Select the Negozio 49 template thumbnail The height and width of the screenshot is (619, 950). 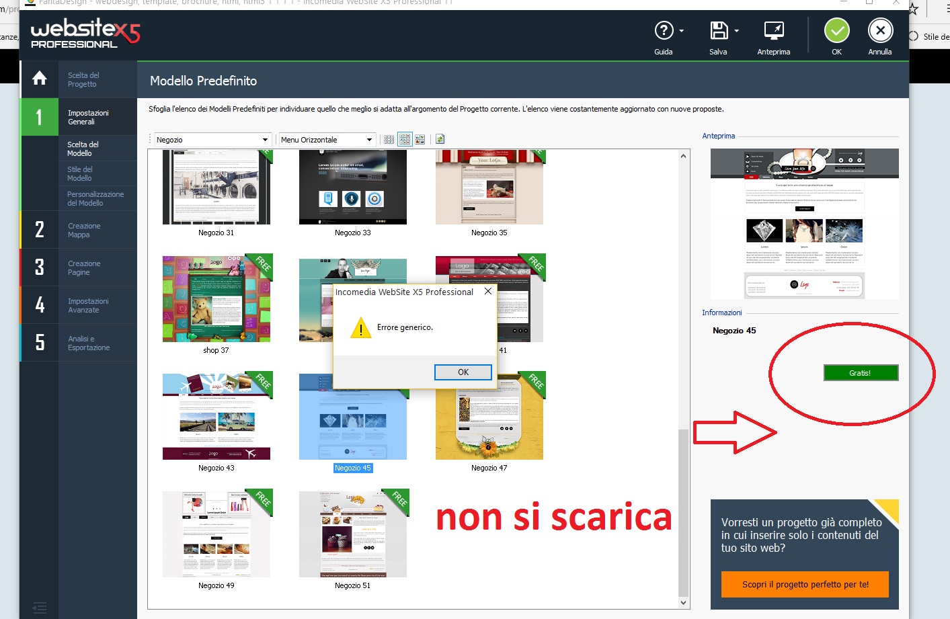[216, 534]
